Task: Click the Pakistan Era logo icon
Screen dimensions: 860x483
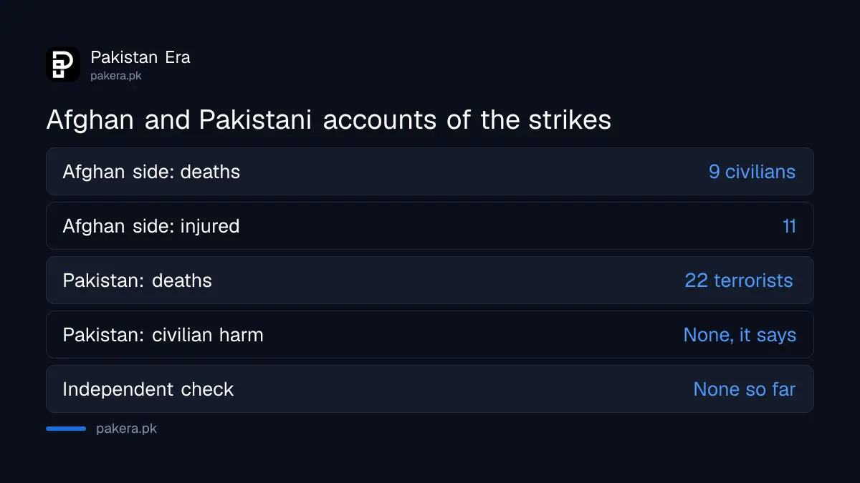Action: pyautogui.click(x=63, y=64)
